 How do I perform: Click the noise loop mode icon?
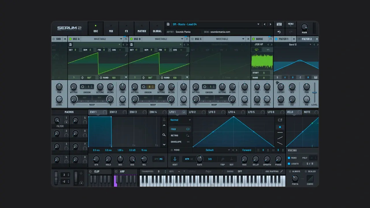256,50
